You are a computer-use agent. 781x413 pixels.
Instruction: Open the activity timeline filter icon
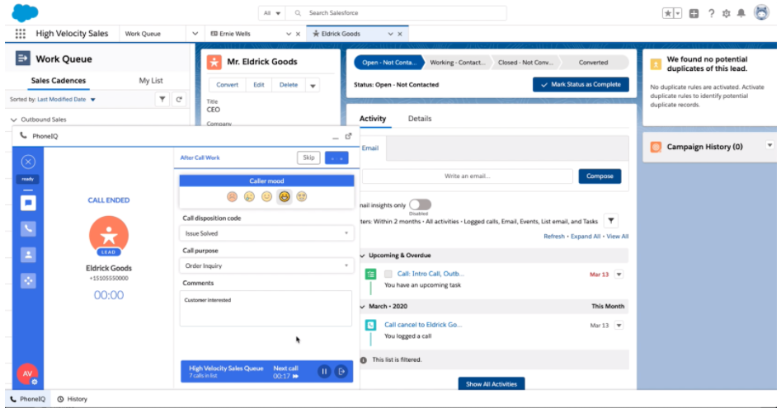pos(611,220)
